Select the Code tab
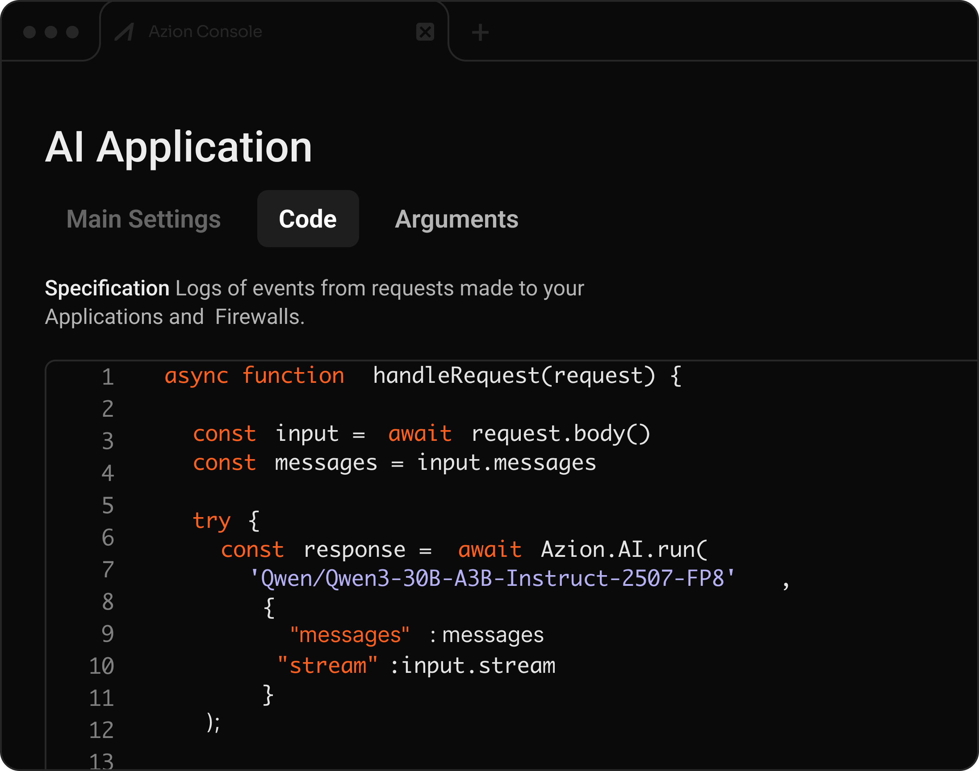The image size is (979, 771). [x=308, y=219]
